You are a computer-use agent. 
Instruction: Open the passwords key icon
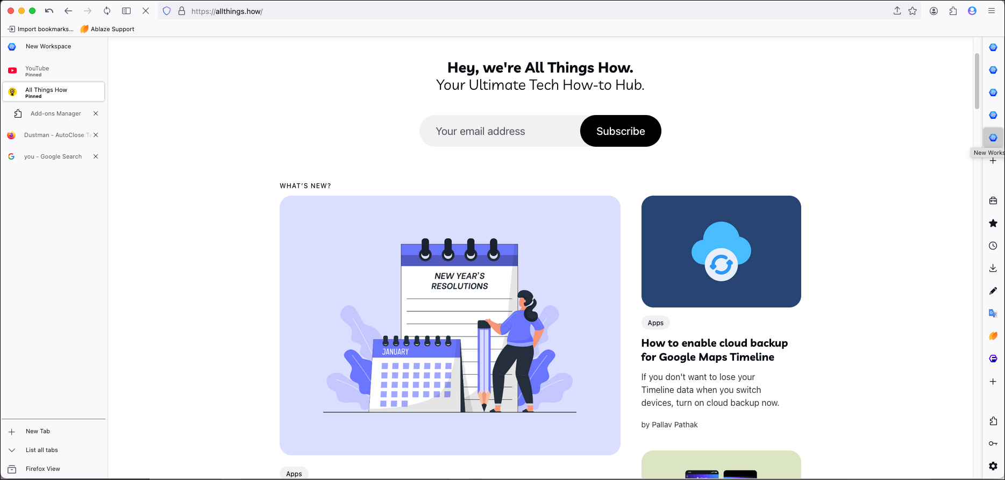tap(993, 443)
